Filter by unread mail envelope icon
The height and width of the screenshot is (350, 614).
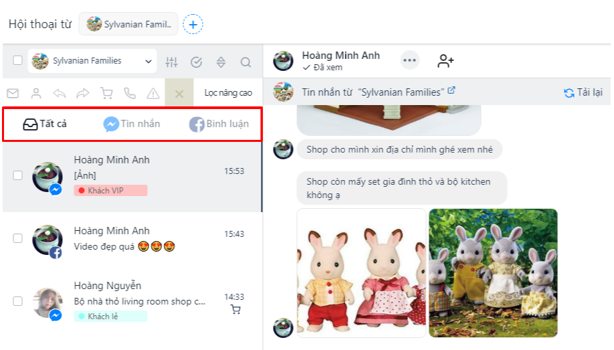[13, 93]
